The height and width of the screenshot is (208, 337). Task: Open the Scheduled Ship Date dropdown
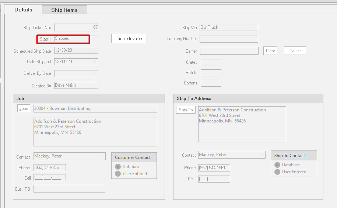pyautogui.click(x=95, y=51)
